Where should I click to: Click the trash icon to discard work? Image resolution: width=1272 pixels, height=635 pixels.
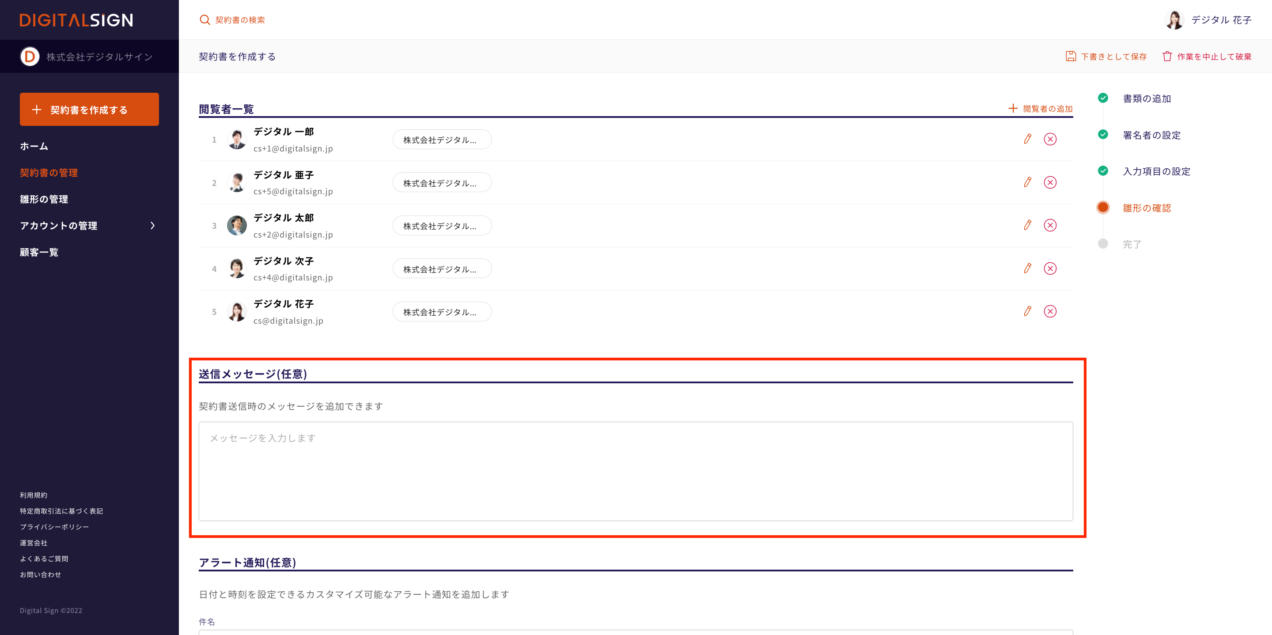point(1167,56)
